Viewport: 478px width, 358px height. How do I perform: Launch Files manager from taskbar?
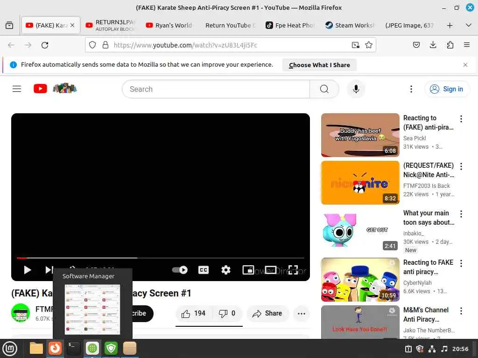point(36,348)
